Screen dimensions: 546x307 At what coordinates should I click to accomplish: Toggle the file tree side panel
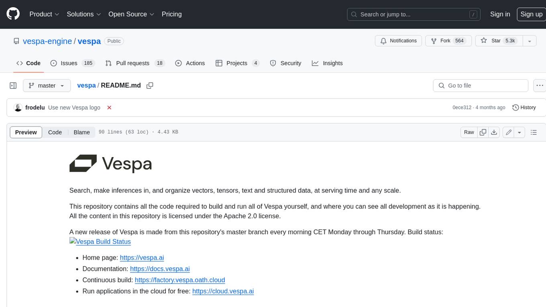(13, 86)
